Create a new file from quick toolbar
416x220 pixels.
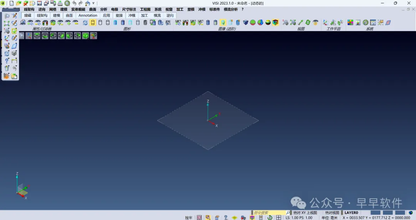pos(12,3)
